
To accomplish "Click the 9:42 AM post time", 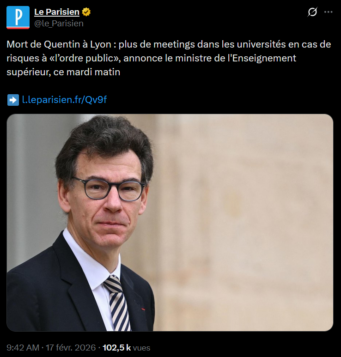I will [x=23, y=348].
